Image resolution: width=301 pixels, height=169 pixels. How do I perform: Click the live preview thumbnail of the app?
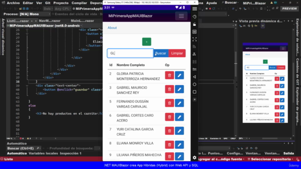[x=265, y=83]
